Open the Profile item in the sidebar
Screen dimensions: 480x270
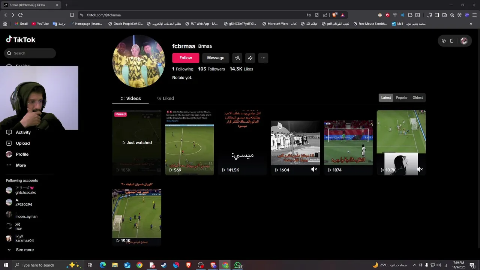[17, 154]
